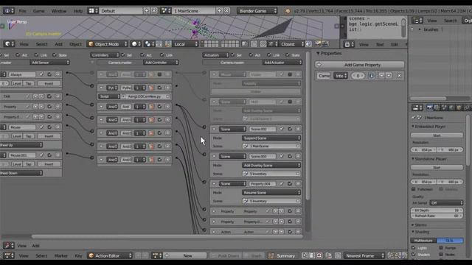Open the Action Editor mode dropdown

110,255
